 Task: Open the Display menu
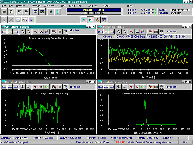[x=93, y=6]
